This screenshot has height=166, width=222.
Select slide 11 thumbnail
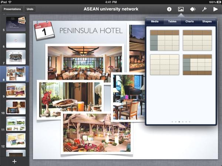[16, 124]
